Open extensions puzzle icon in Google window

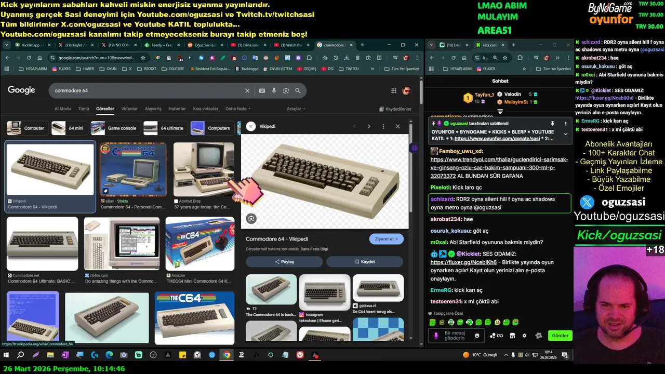pos(309,58)
